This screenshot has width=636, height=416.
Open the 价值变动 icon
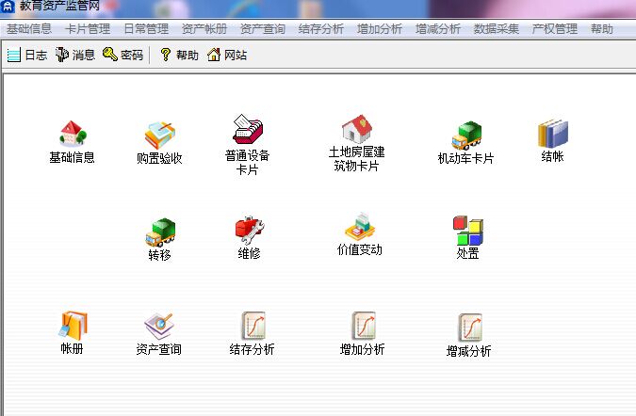point(360,227)
